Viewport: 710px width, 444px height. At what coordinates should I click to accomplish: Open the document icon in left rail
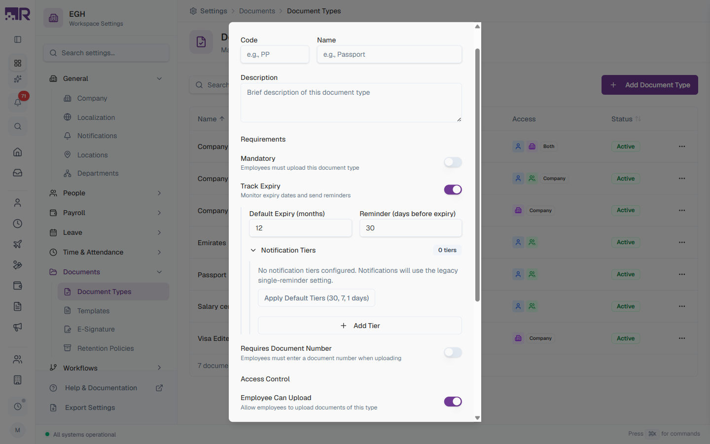pyautogui.click(x=18, y=306)
